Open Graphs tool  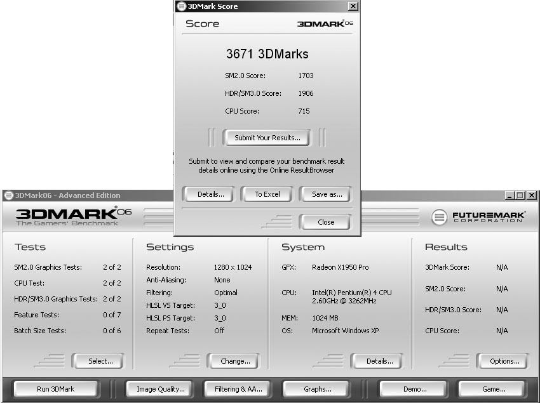coord(318,389)
